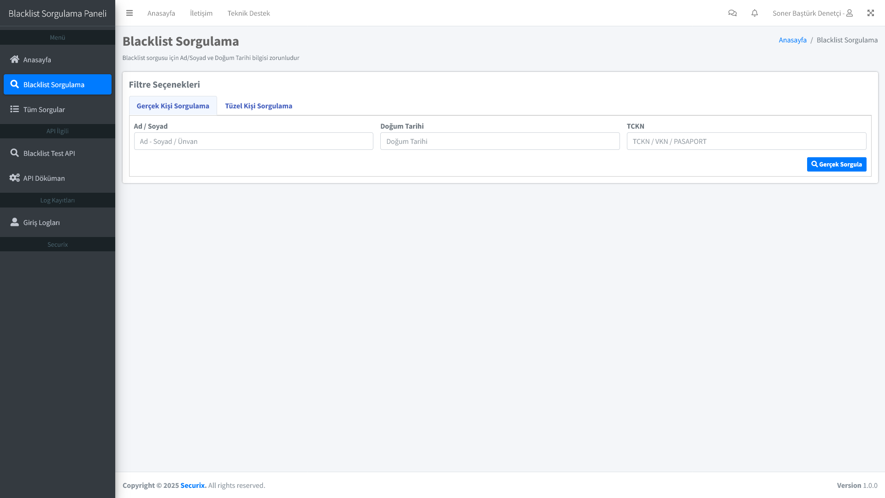Focus the TCKN / VKN / PASAPORT field
Viewport: 885px width, 498px height.
(x=747, y=141)
